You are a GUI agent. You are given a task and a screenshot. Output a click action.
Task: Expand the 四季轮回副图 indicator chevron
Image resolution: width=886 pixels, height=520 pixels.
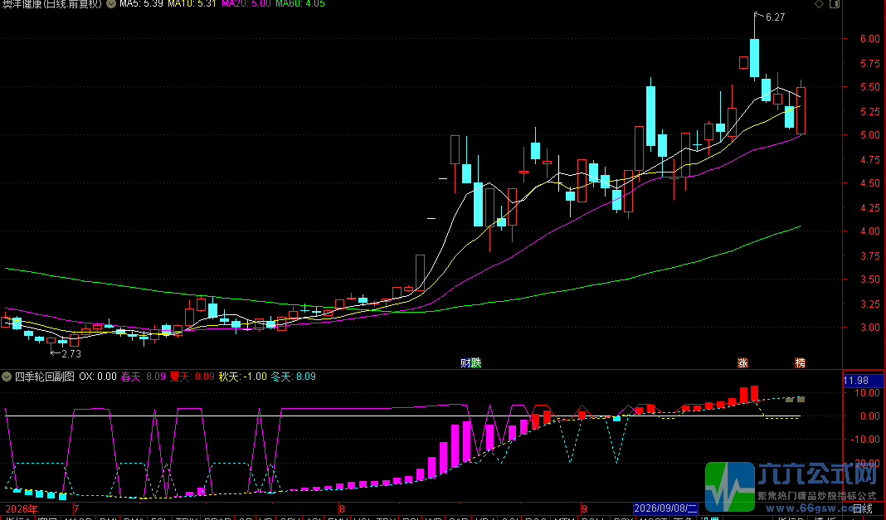7,377
